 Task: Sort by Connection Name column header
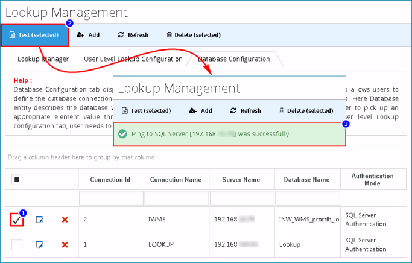tap(176, 179)
